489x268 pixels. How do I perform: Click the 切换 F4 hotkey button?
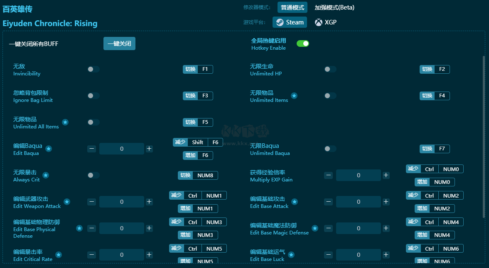point(435,96)
